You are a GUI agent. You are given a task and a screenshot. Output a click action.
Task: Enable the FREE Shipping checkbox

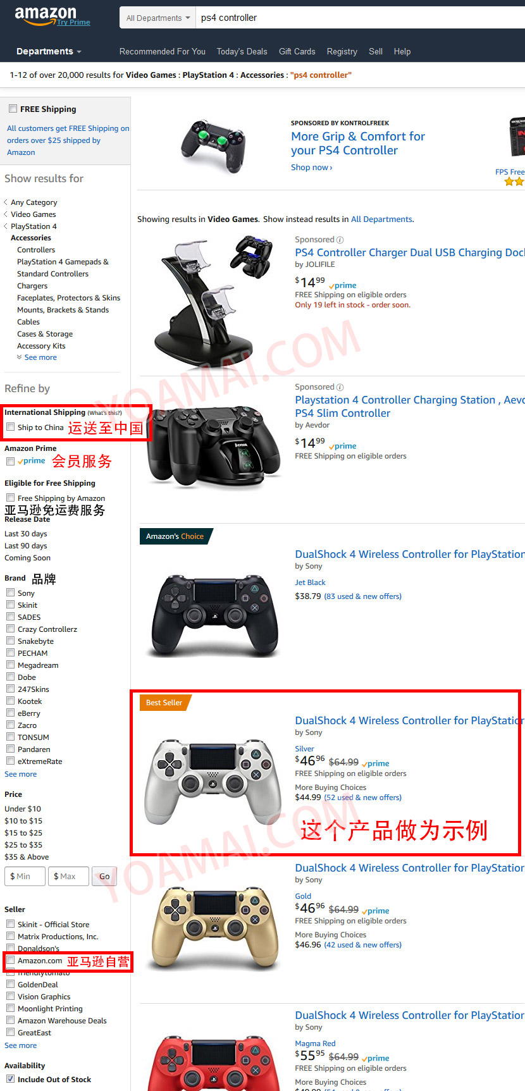point(13,109)
